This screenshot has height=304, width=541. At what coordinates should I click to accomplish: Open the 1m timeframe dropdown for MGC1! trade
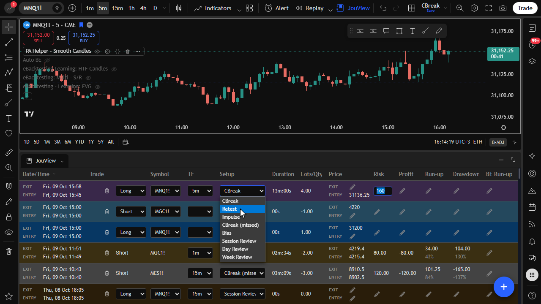[200, 253]
